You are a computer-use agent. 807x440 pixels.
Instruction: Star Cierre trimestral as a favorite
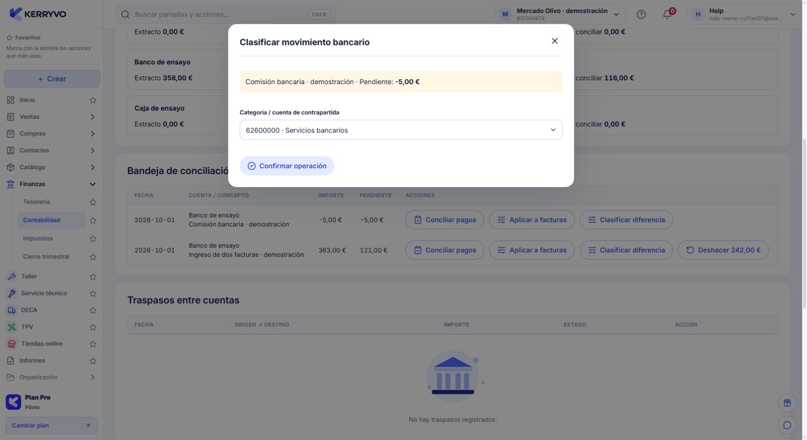93,257
